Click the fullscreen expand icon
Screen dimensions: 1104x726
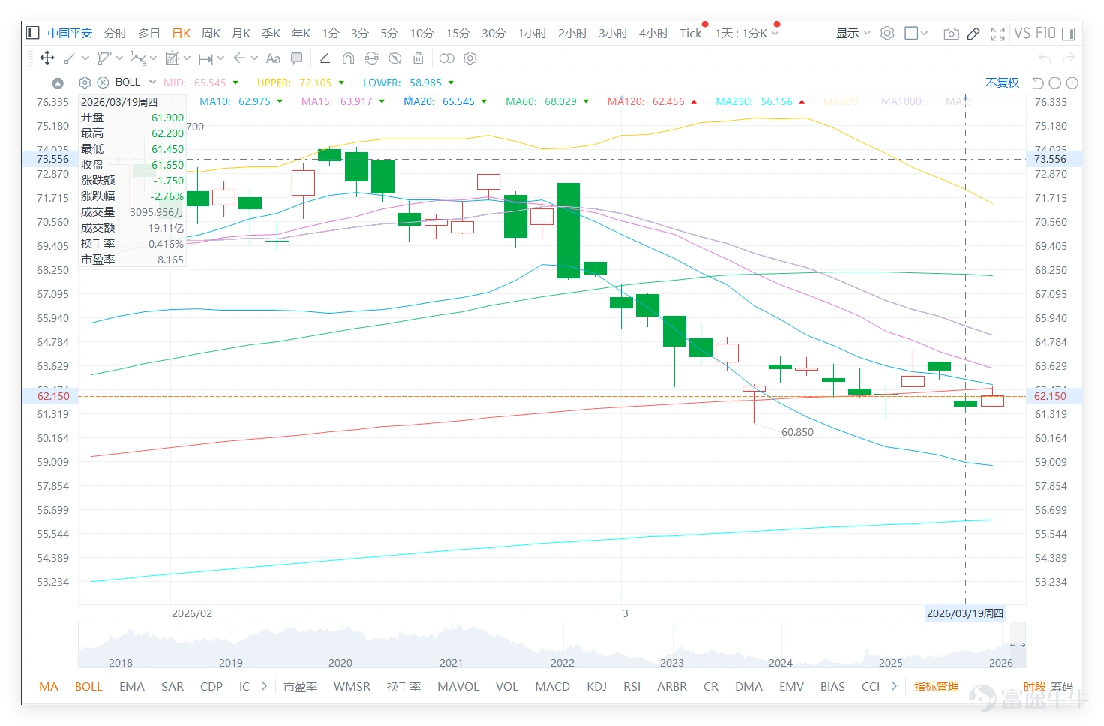pyautogui.click(x=997, y=34)
